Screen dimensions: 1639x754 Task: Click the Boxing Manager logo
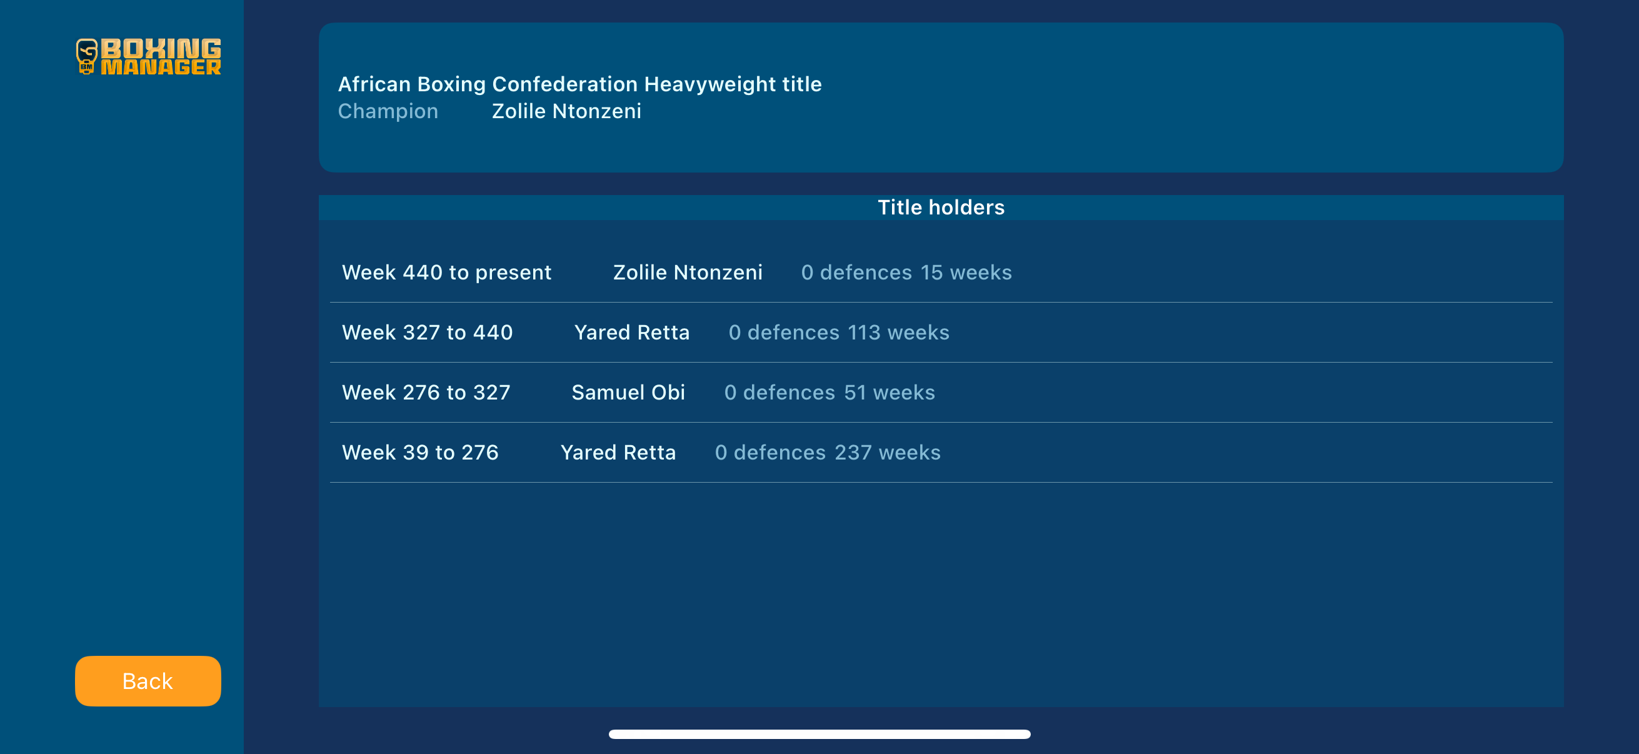point(148,57)
